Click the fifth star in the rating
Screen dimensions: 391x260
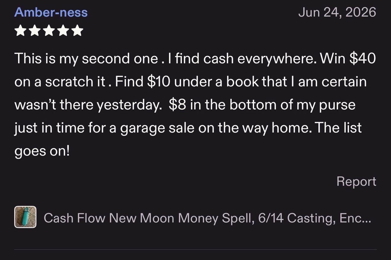77,31
